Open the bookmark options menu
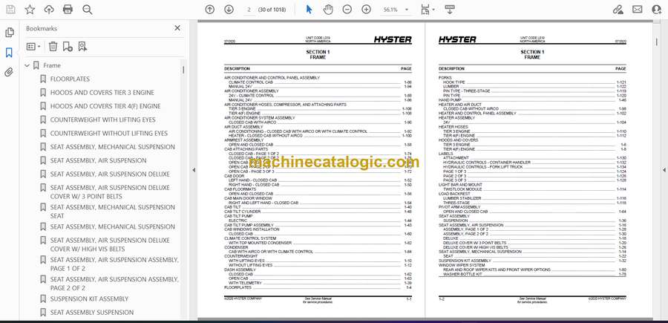668x323 pixels. click(x=33, y=47)
